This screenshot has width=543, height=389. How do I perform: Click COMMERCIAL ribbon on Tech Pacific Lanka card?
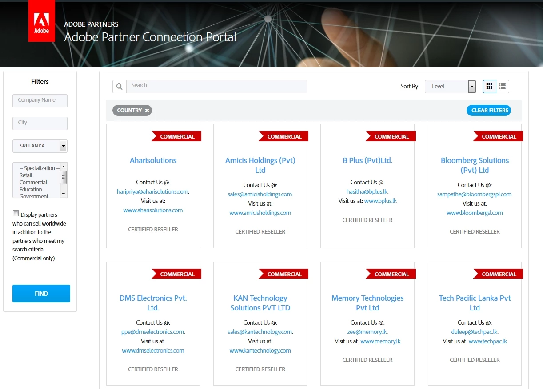click(x=498, y=274)
